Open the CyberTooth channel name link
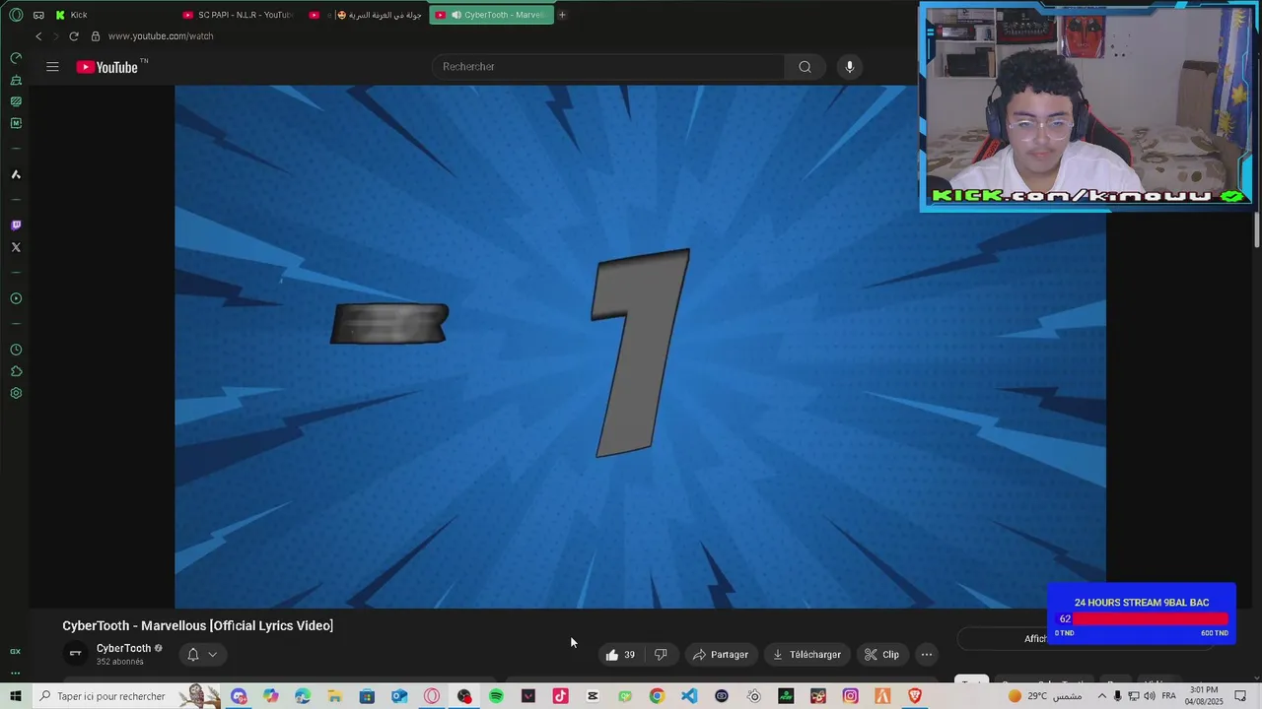Screen dimensions: 1262x709 click(123, 648)
